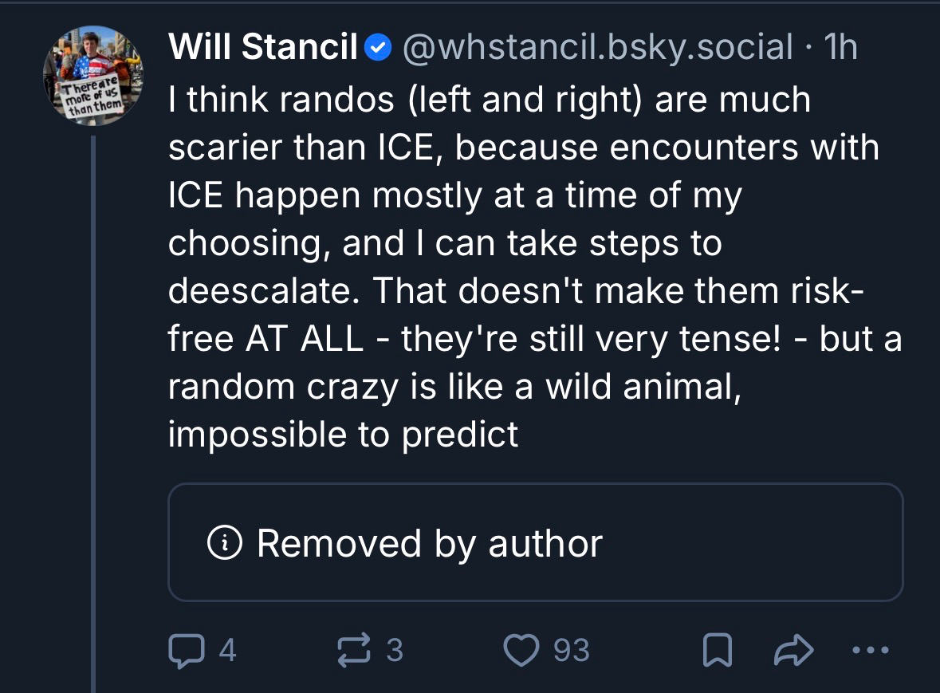Click the 1h post timestamp
The image size is (940, 693).
[841, 49]
